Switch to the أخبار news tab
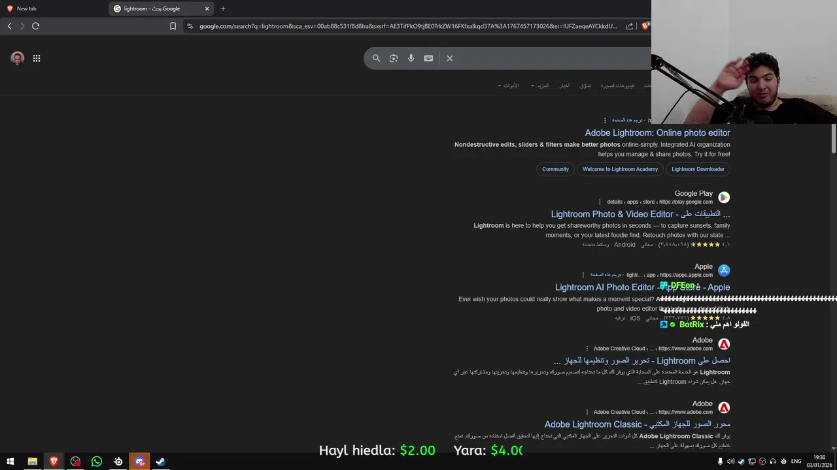 (x=564, y=86)
